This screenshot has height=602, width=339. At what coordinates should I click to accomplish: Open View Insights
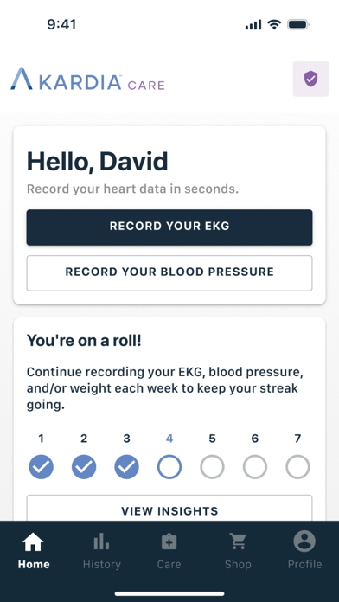point(169,509)
